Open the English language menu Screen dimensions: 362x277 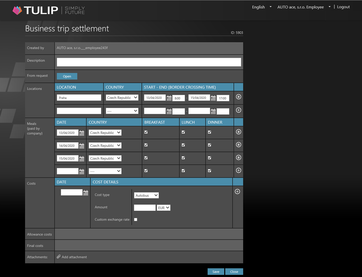[x=261, y=7]
